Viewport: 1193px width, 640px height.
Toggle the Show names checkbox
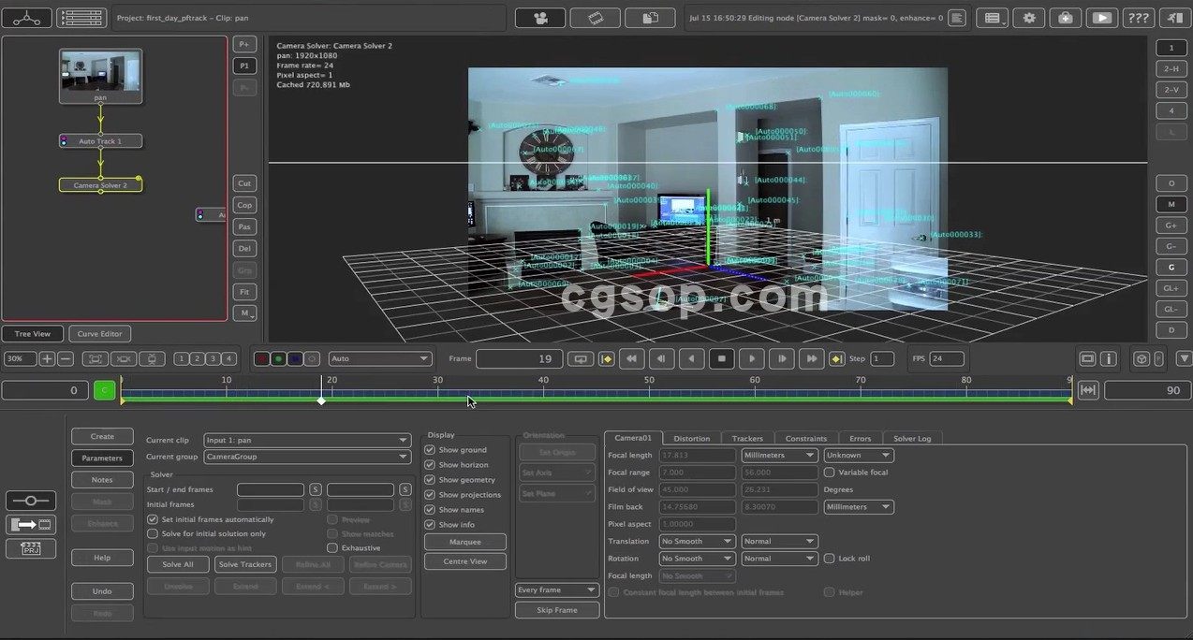[x=430, y=510]
